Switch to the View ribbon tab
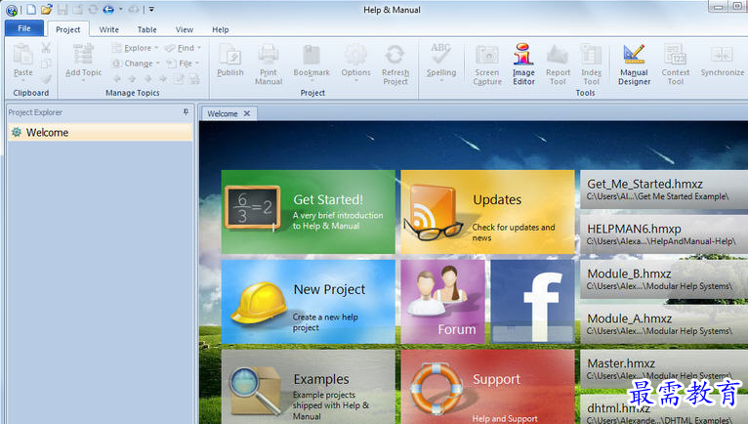 pos(185,29)
